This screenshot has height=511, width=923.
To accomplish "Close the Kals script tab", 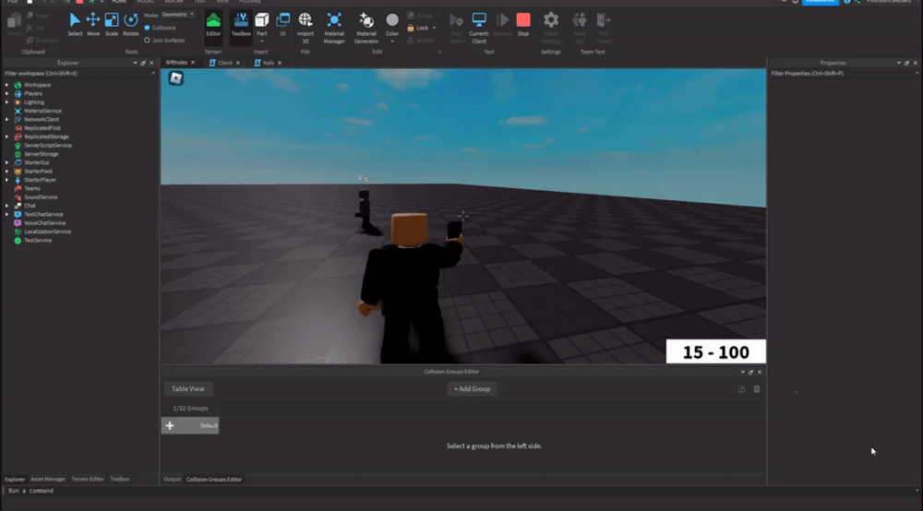I will tap(280, 63).
